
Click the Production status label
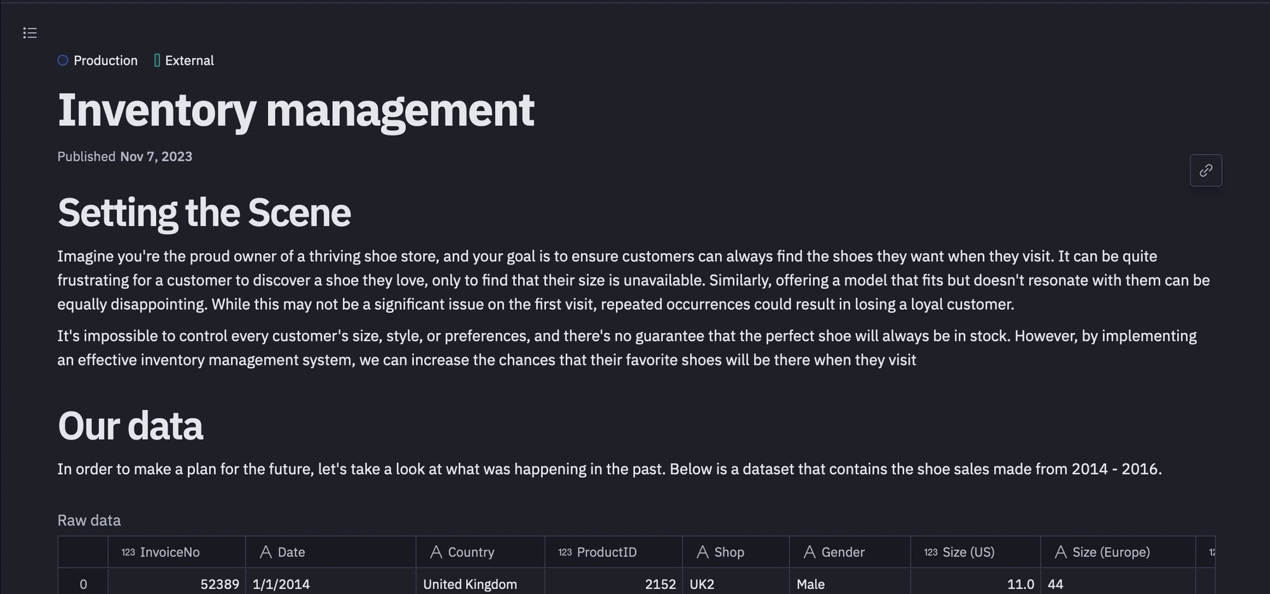105,60
